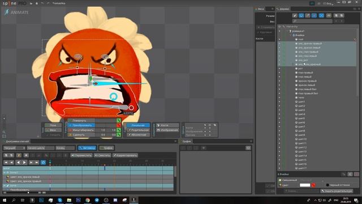Select the рот slot in the tree
The height and width of the screenshot is (204, 362).
point(300,69)
